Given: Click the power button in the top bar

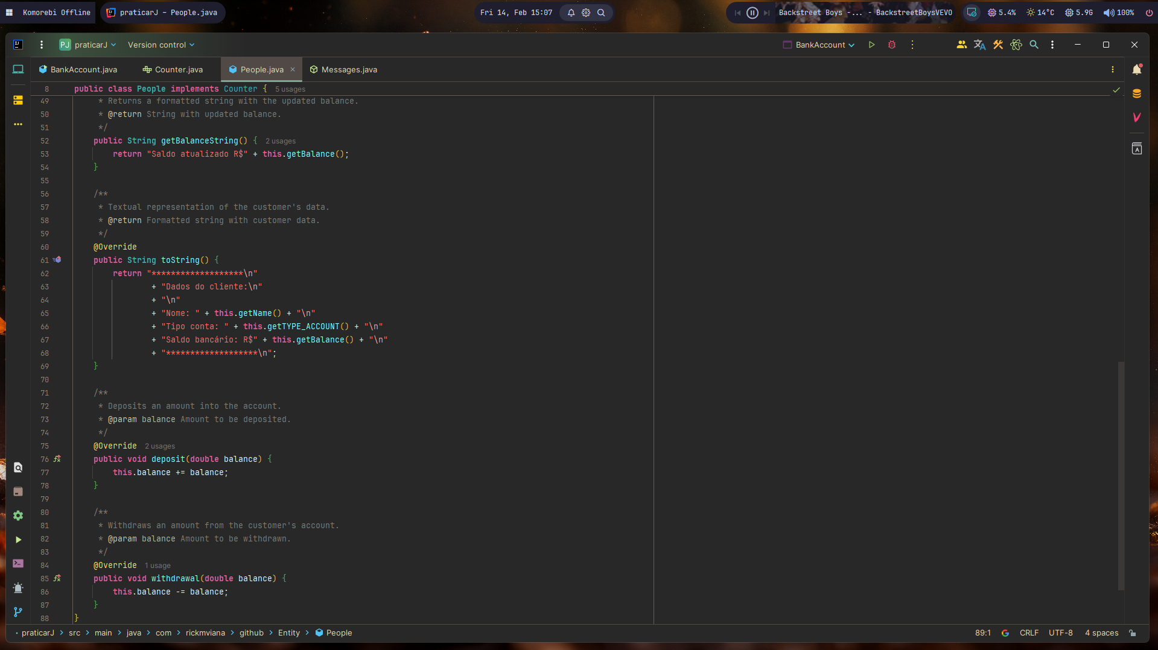Looking at the screenshot, I should pyautogui.click(x=1148, y=13).
